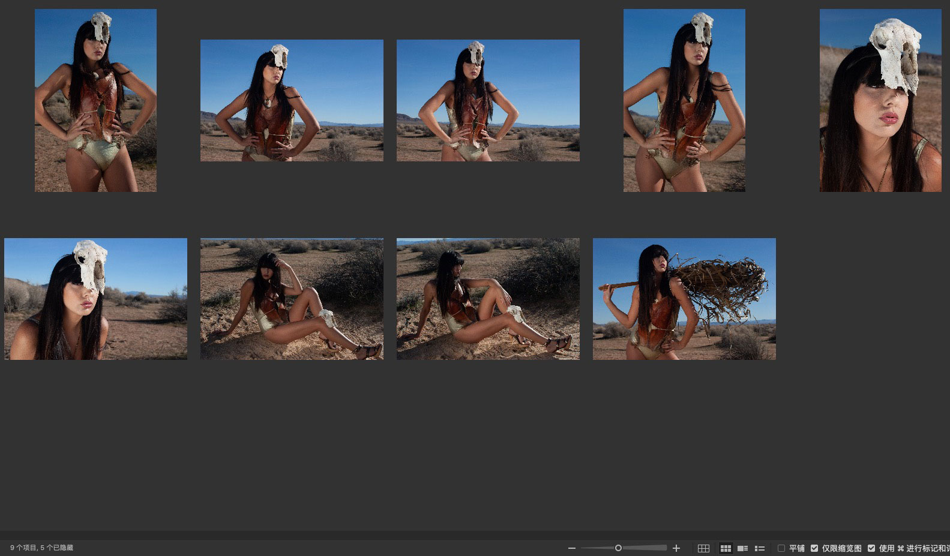
Task: Enable the 平铺 checkbox
Action: [x=781, y=548]
